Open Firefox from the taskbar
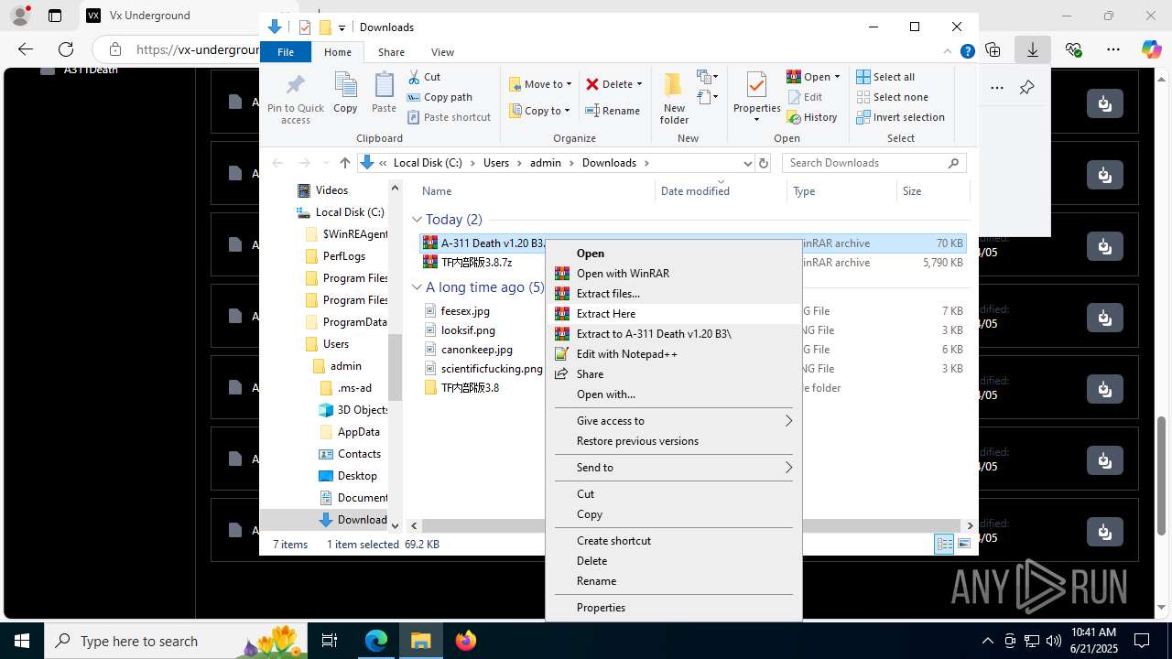 coord(465,641)
